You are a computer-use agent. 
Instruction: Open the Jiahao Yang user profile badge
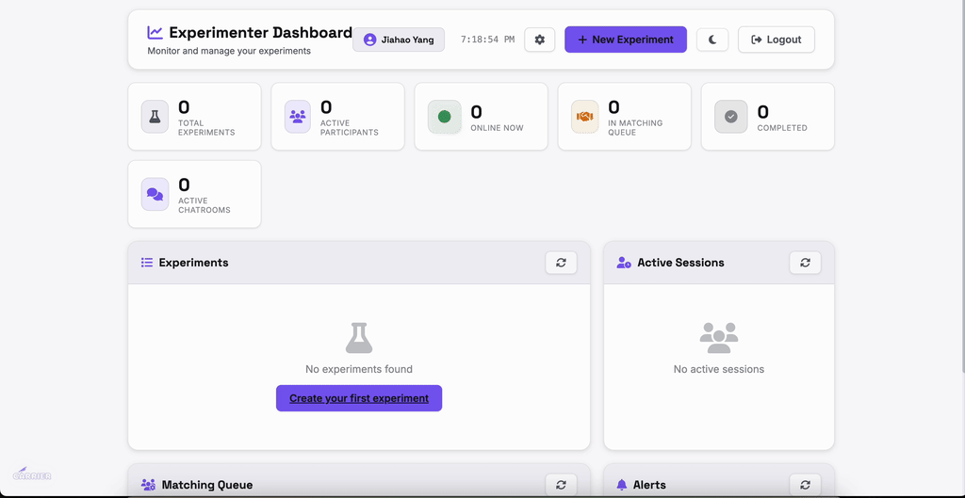[x=399, y=40]
